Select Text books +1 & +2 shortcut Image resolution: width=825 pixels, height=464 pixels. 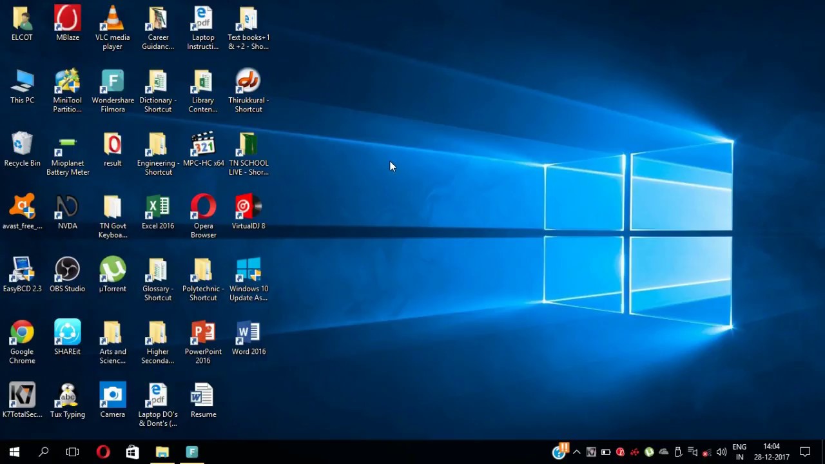(248, 28)
